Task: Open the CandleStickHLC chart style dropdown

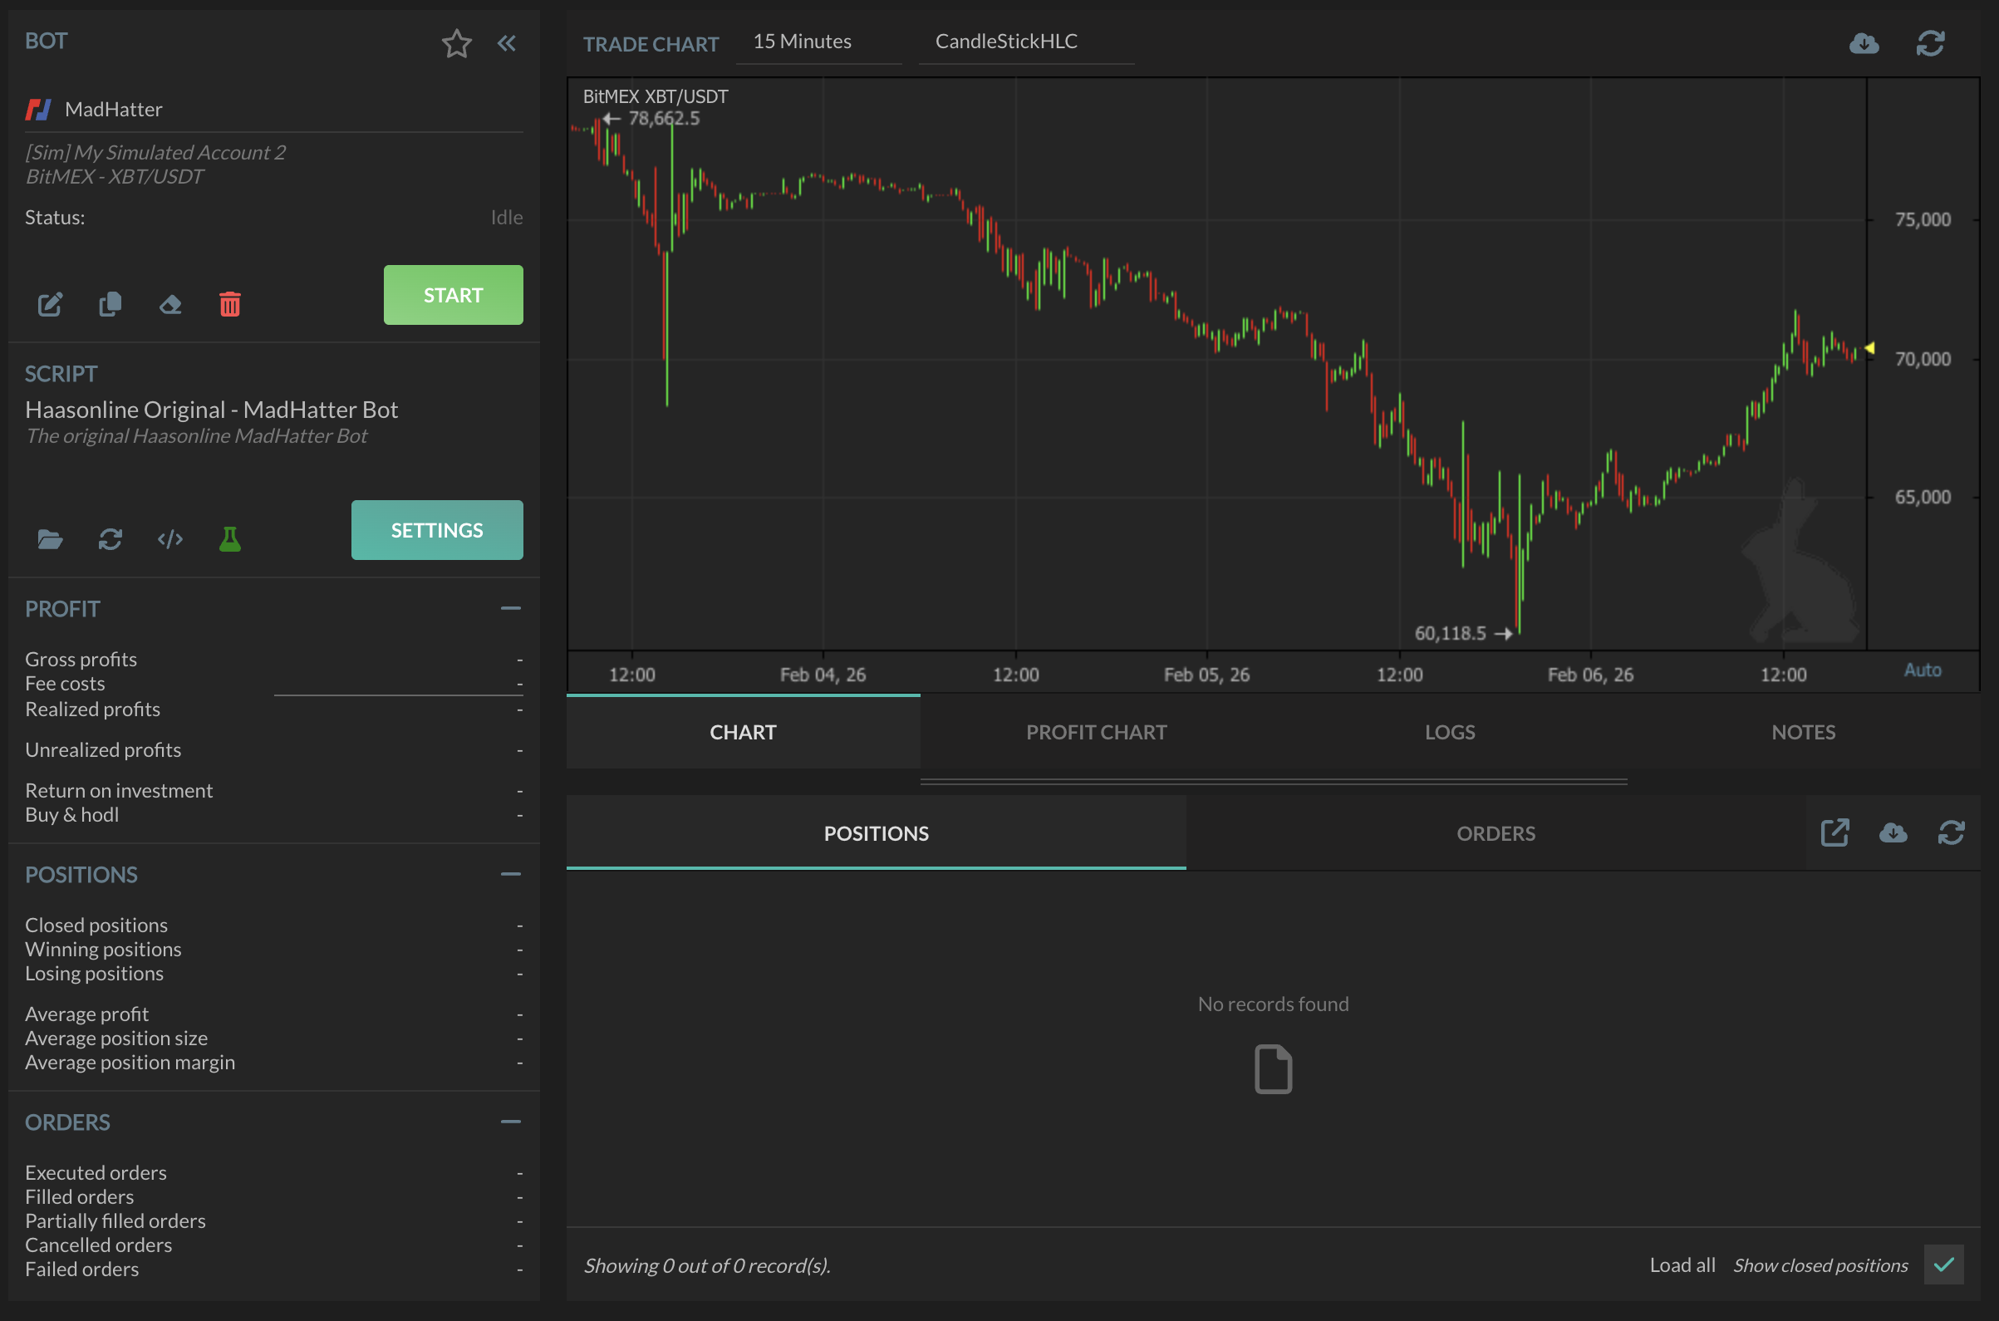Action: 1006,41
